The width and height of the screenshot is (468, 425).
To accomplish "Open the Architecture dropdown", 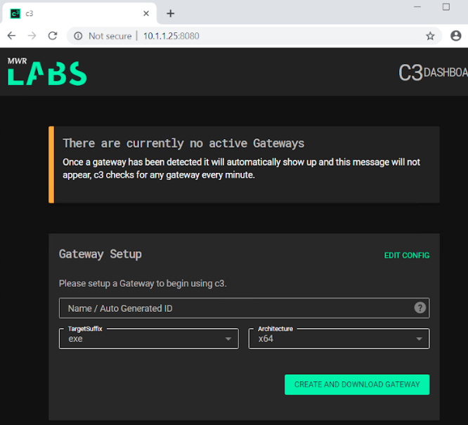I will [x=339, y=339].
